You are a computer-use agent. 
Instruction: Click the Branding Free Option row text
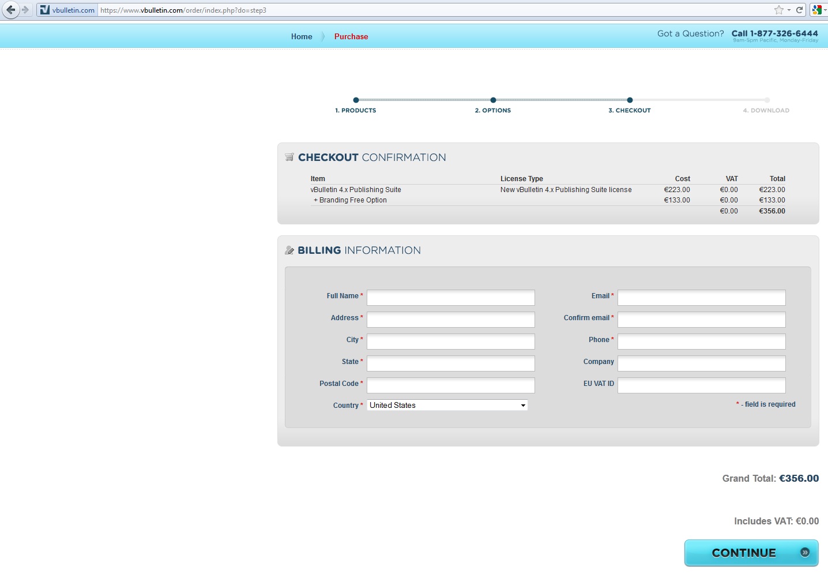350,200
